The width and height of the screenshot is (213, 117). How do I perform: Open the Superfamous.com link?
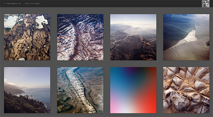tap(14, 4)
